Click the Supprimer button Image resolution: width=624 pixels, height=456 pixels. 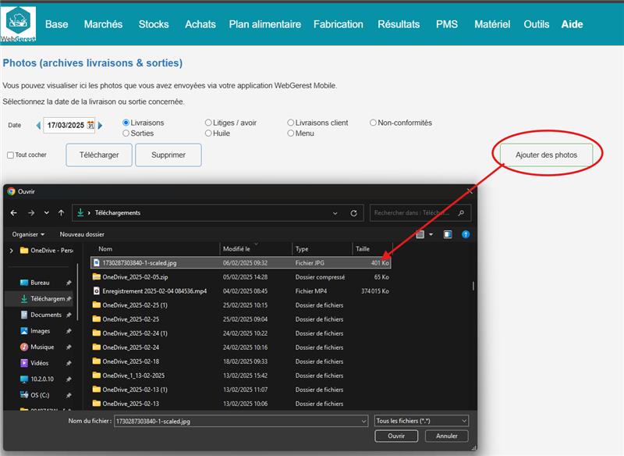pyautogui.click(x=168, y=155)
